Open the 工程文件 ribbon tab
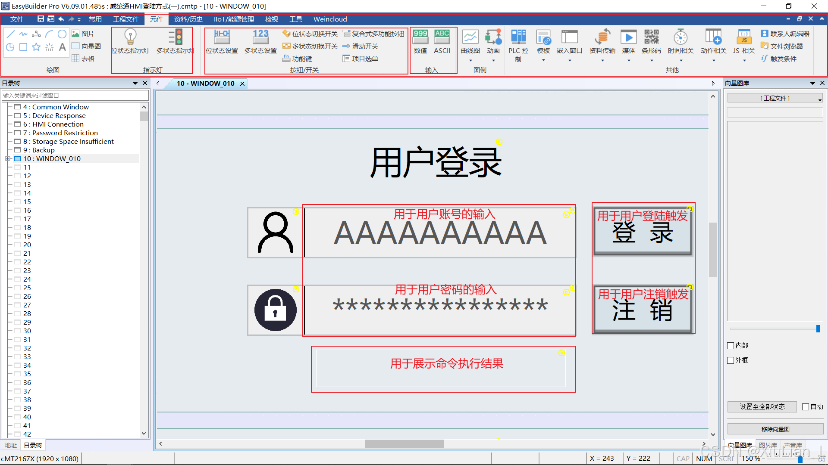828x465 pixels. [x=126, y=19]
